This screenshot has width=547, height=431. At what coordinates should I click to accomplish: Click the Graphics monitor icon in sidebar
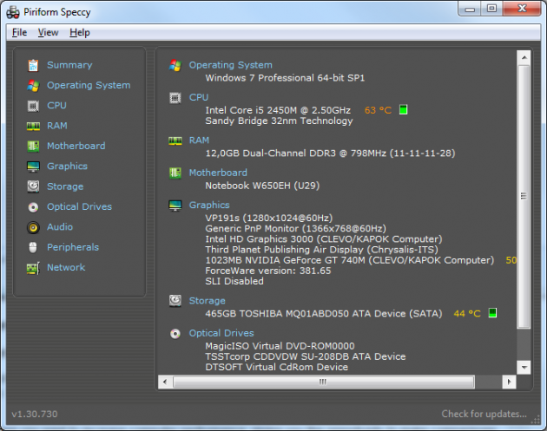(x=33, y=167)
